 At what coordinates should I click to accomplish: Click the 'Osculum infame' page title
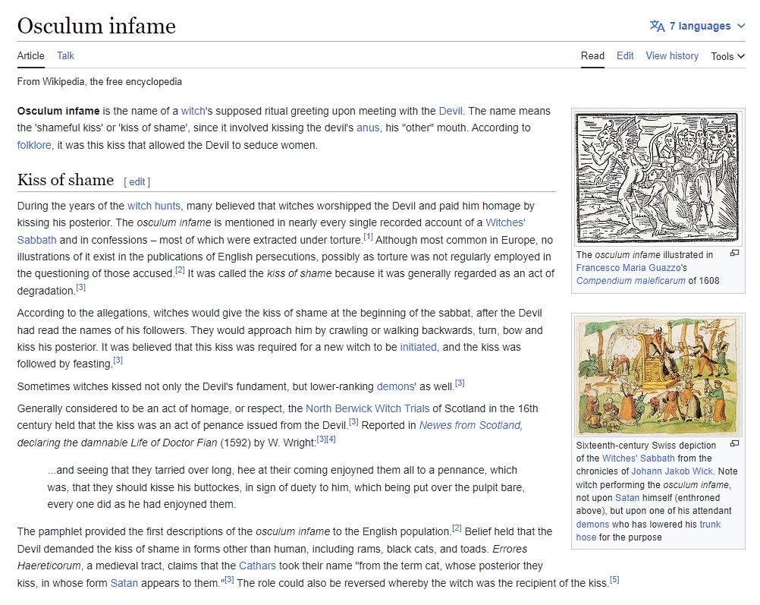[x=96, y=26]
